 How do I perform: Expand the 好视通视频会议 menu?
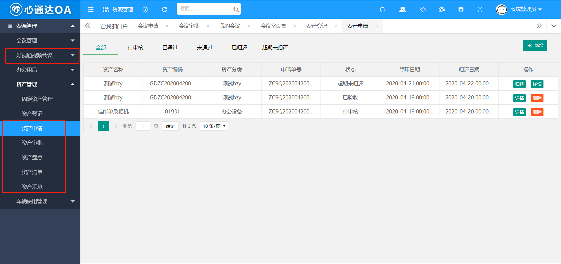click(40, 55)
